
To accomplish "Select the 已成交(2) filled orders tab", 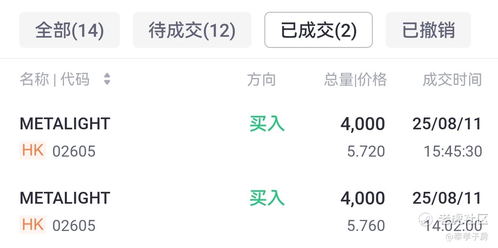I will pos(319,30).
